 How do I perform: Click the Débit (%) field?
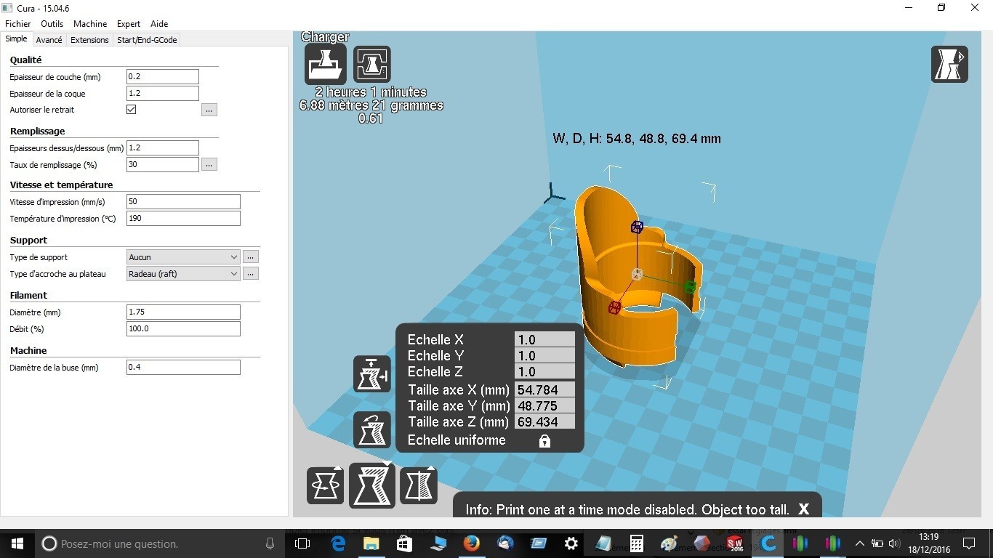tap(183, 329)
